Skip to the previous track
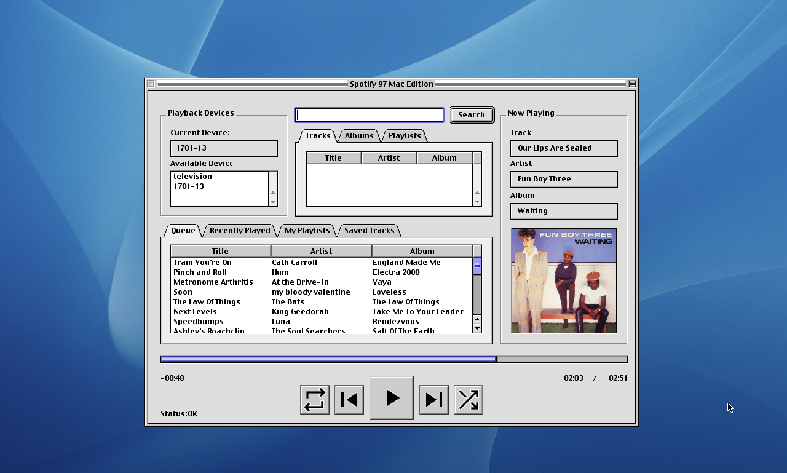 tap(349, 400)
